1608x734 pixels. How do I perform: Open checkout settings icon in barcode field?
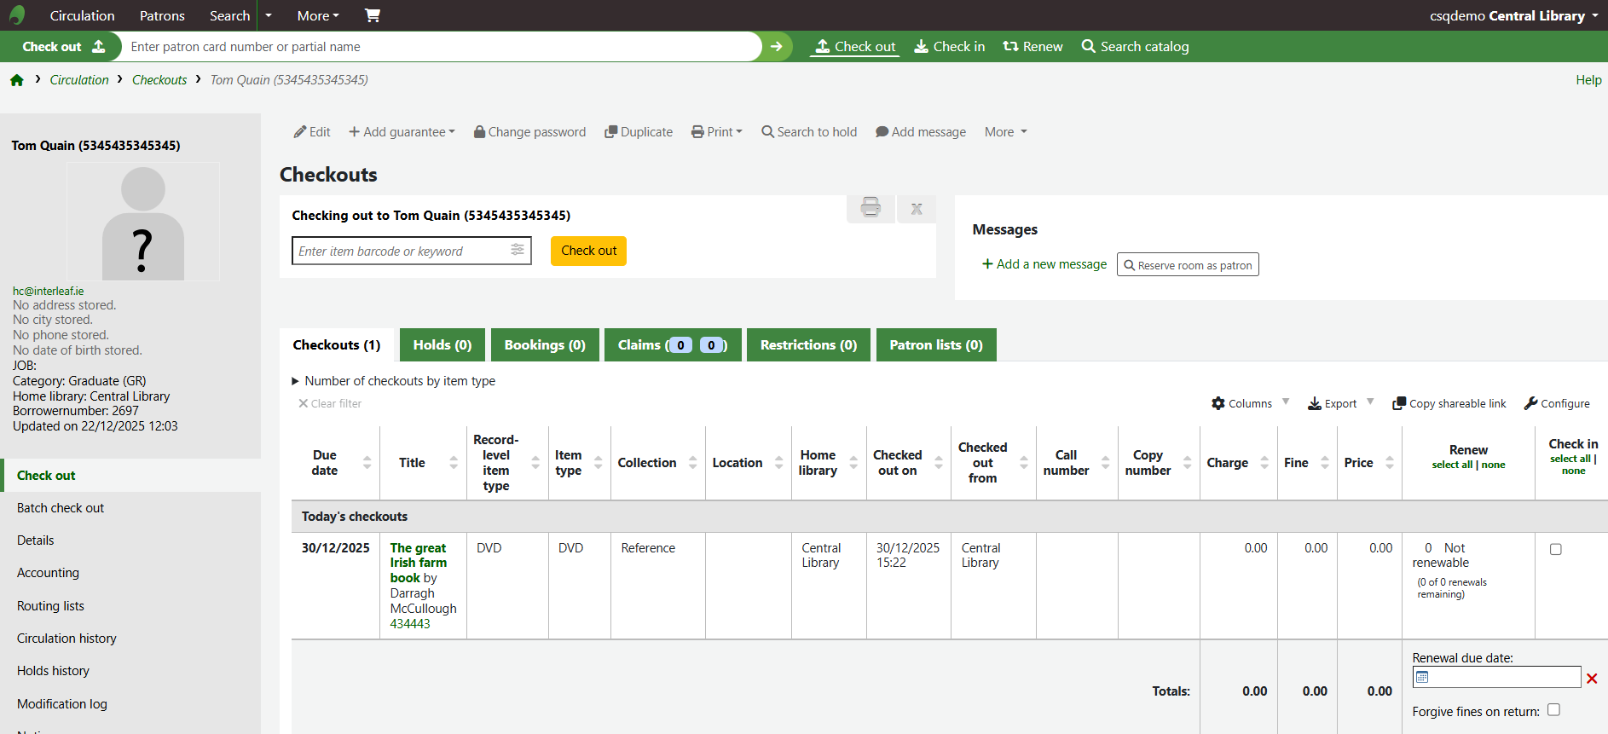pos(518,250)
